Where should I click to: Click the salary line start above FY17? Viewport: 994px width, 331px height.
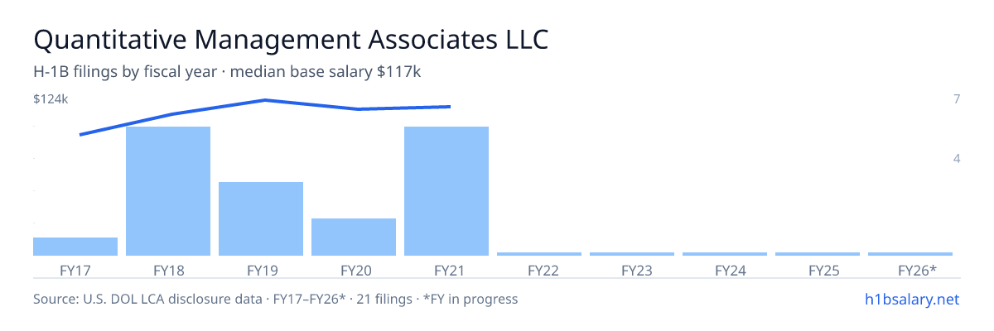pos(80,134)
